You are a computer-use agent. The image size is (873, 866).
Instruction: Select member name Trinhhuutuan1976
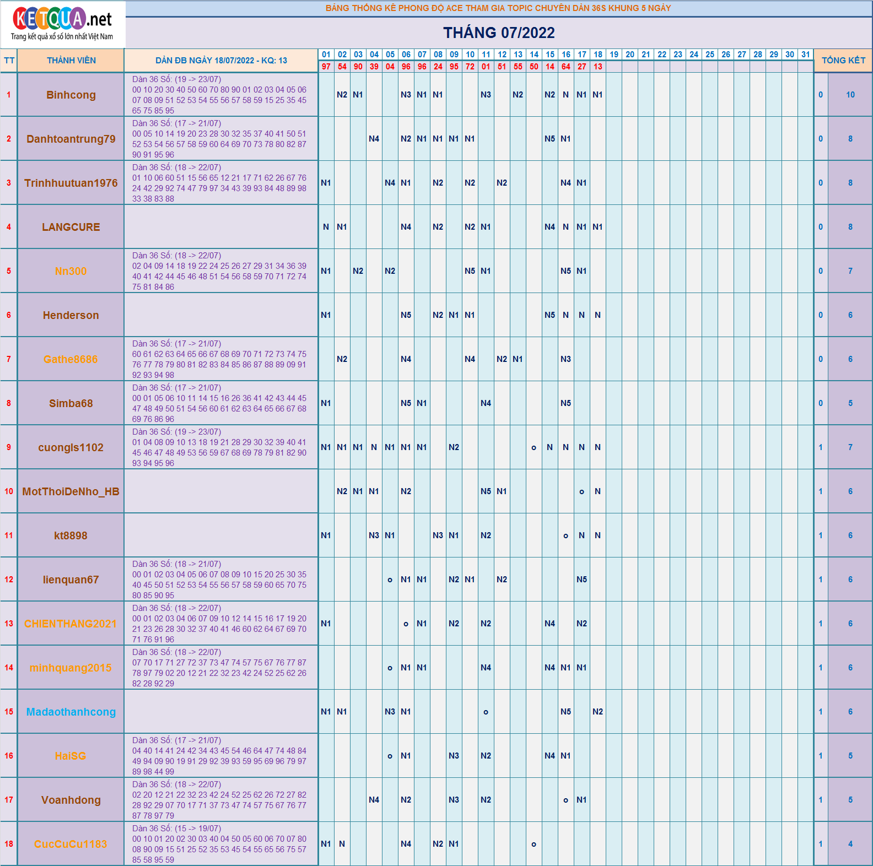[71, 183]
